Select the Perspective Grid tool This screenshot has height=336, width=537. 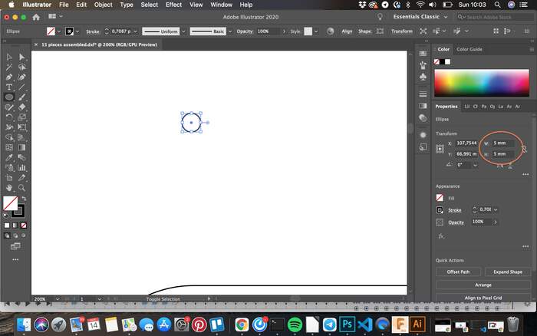click(22, 137)
